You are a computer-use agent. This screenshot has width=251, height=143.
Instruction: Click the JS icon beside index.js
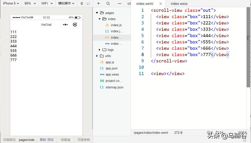[x=107, y=25]
